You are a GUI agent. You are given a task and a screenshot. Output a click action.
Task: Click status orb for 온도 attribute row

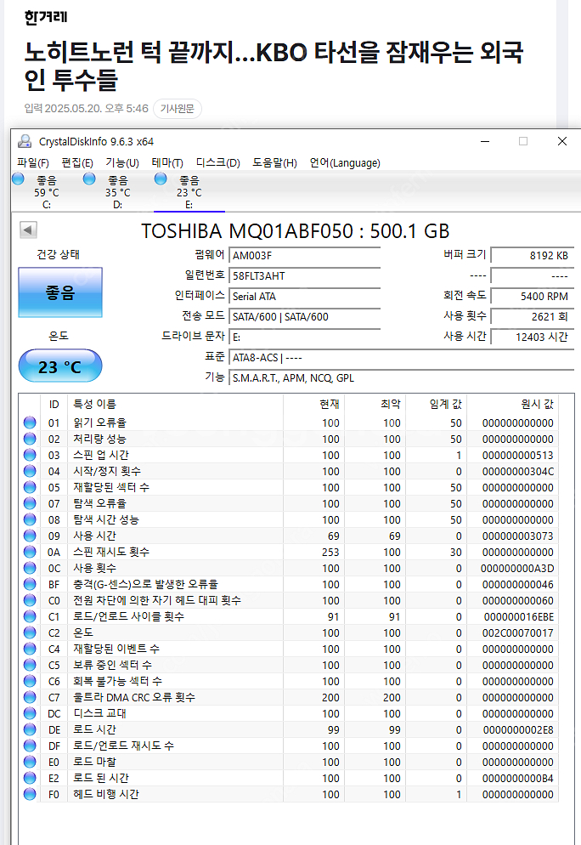click(x=30, y=632)
